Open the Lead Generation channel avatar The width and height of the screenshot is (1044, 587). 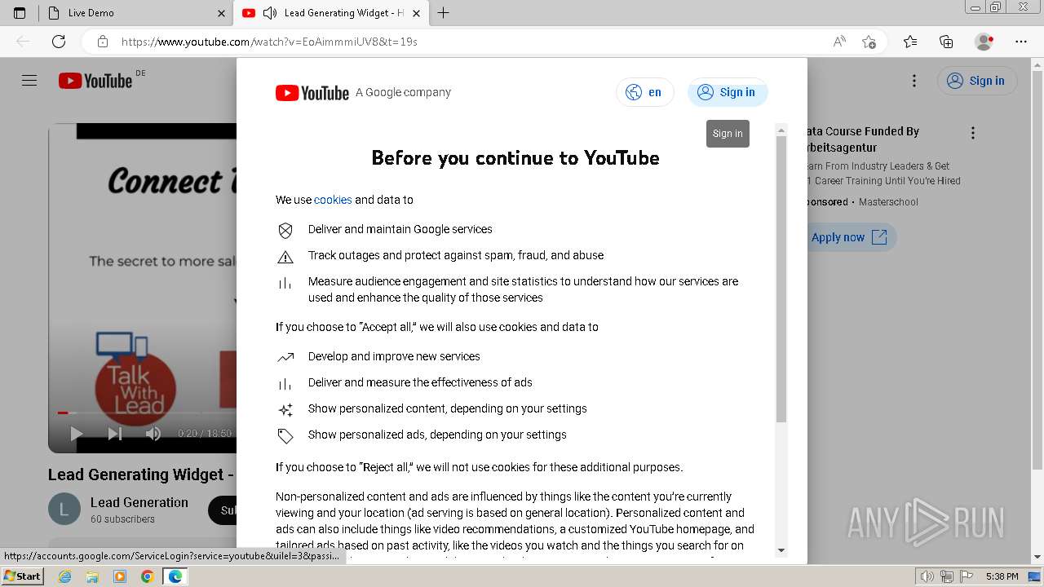[x=64, y=510]
